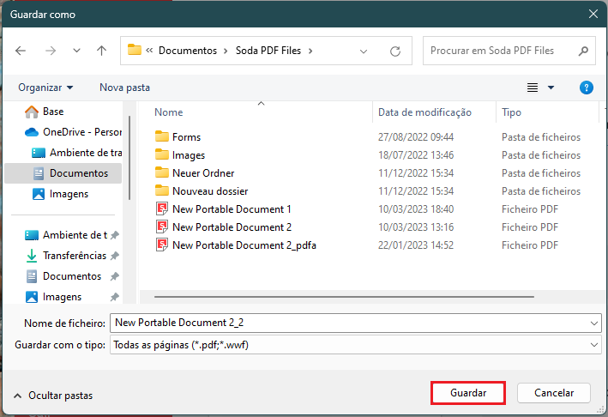The height and width of the screenshot is (417, 608).
Task: Open the Organizar menu
Action: (x=45, y=88)
